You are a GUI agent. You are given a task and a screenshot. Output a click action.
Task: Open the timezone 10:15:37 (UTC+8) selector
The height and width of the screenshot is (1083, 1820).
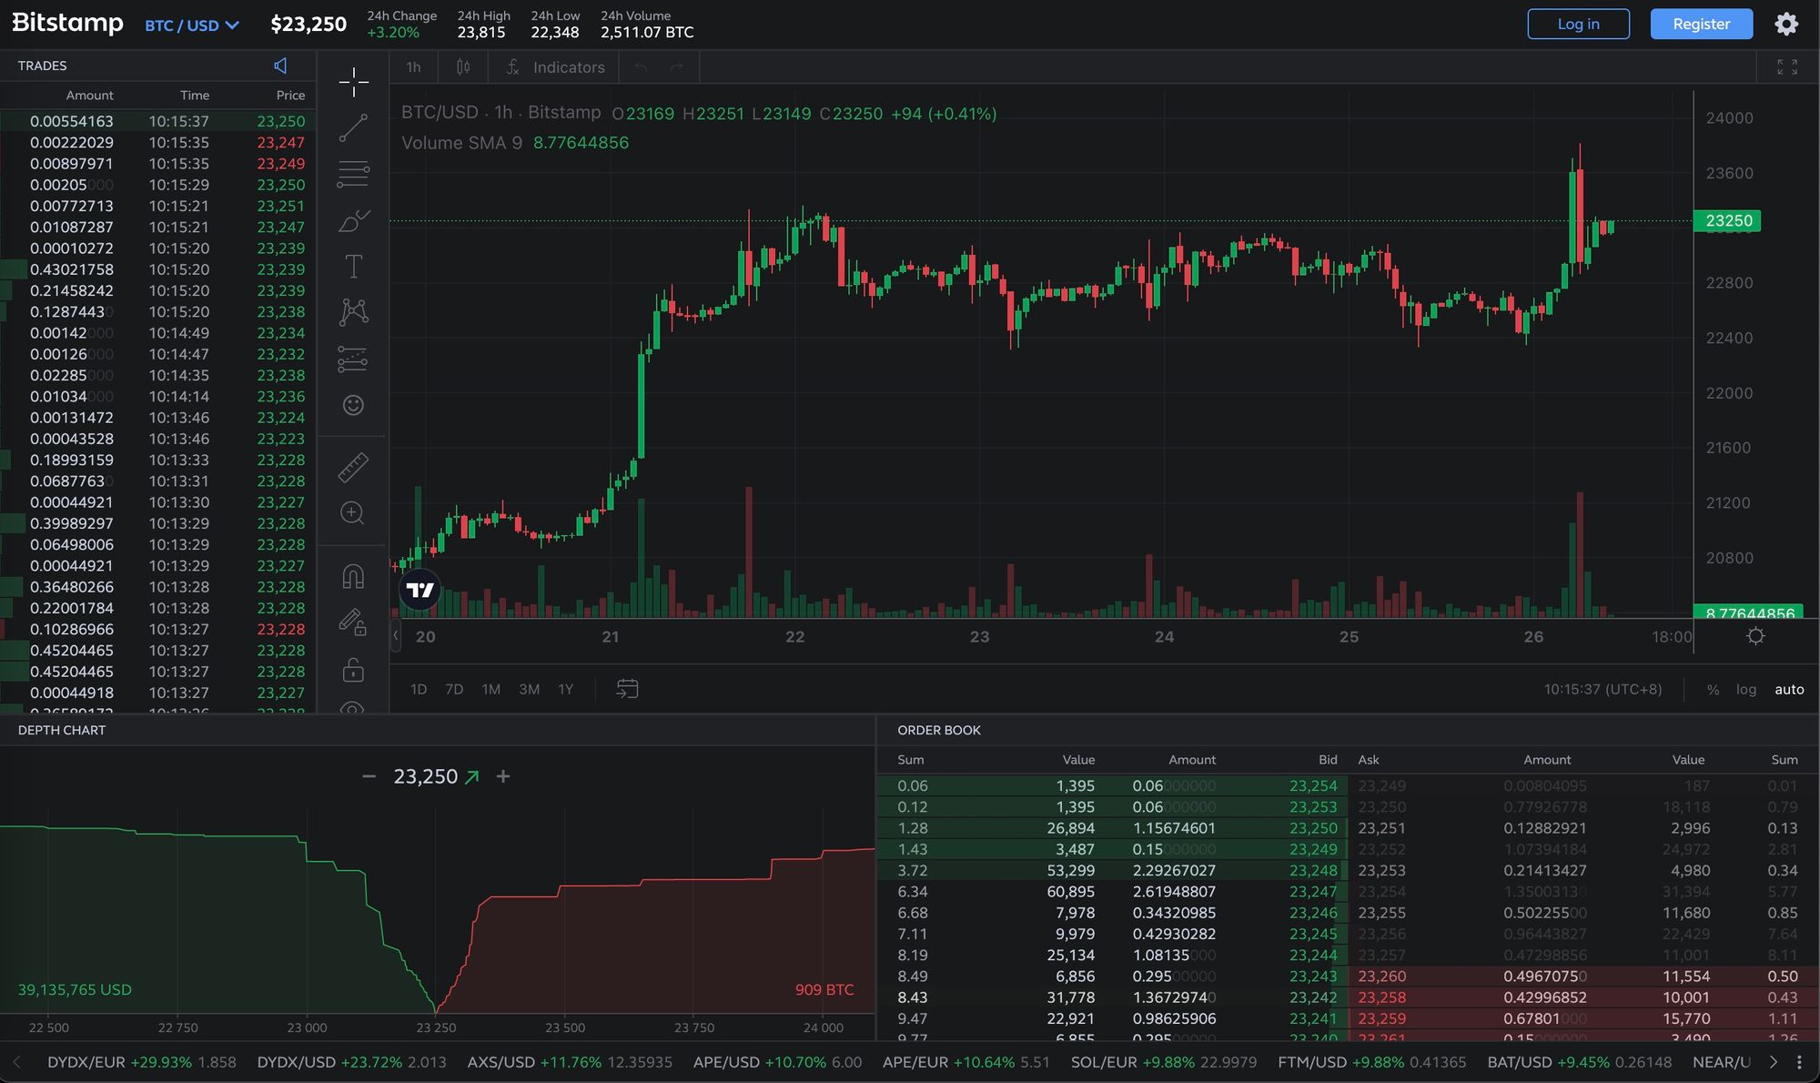click(x=1603, y=689)
